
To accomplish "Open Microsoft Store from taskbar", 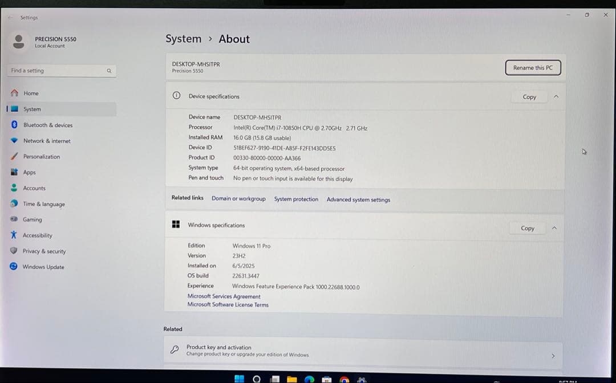I will pyautogui.click(x=326, y=379).
